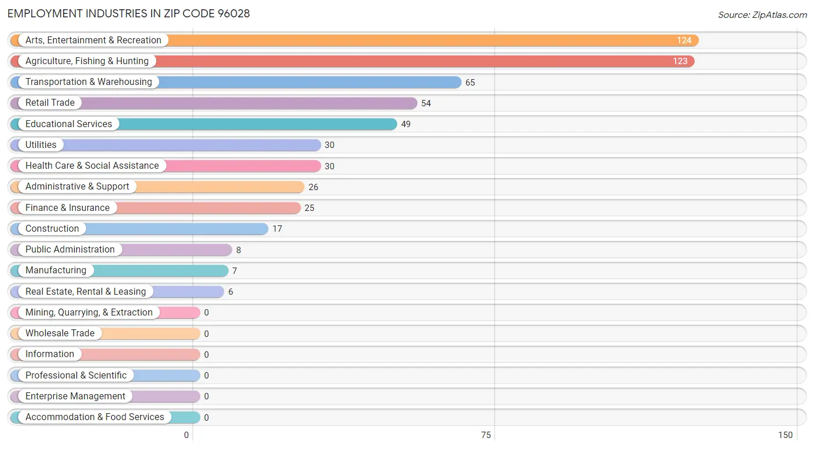The width and height of the screenshot is (814, 449).
Task: Click the value 123 on the Agriculture bar
Action: (x=680, y=61)
